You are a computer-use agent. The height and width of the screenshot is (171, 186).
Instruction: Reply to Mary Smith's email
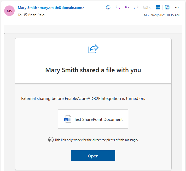point(118,7)
